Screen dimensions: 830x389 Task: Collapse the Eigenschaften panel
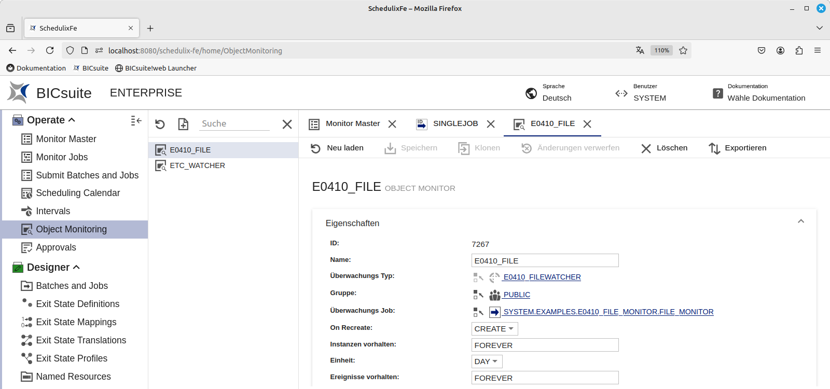click(801, 221)
